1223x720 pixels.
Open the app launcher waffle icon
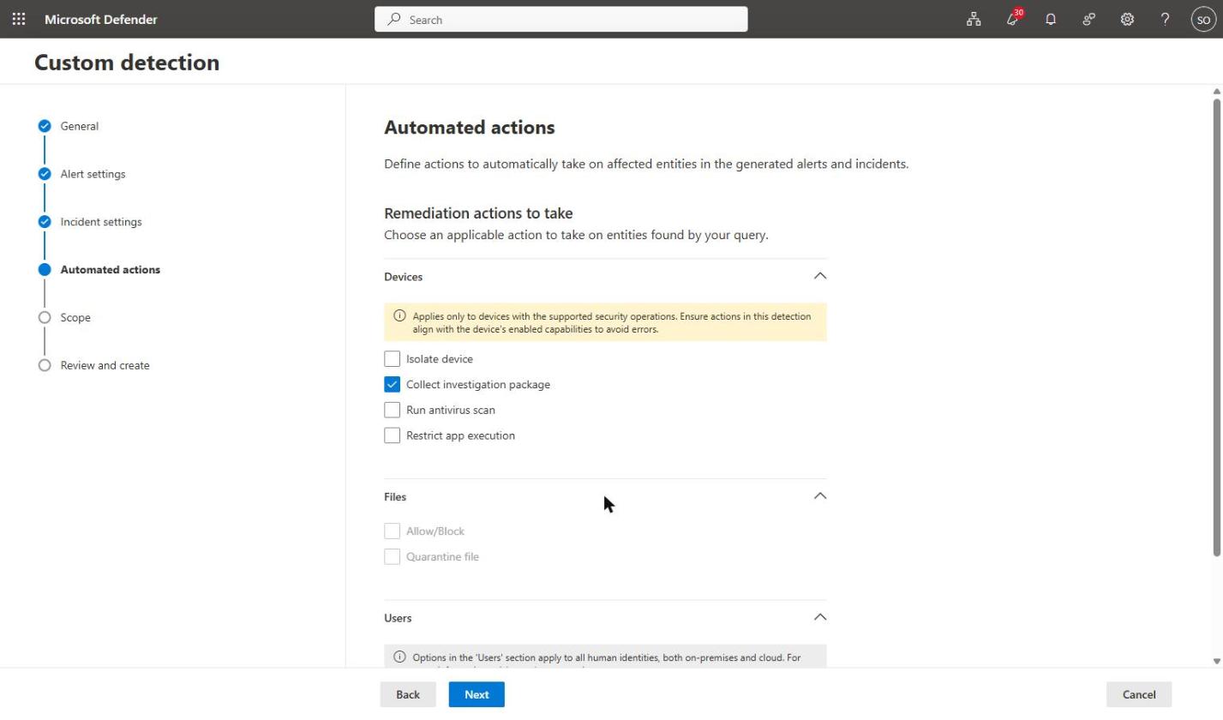point(19,19)
